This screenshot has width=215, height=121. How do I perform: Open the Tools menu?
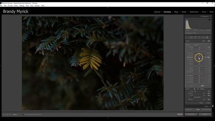(x=27, y=6)
